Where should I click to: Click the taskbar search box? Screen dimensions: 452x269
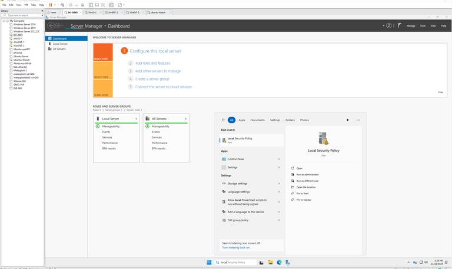pyautogui.click(x=235, y=262)
